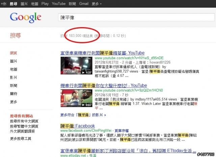
Task: Open the 頁庫存檔 cached link
Action: (x=122, y=130)
